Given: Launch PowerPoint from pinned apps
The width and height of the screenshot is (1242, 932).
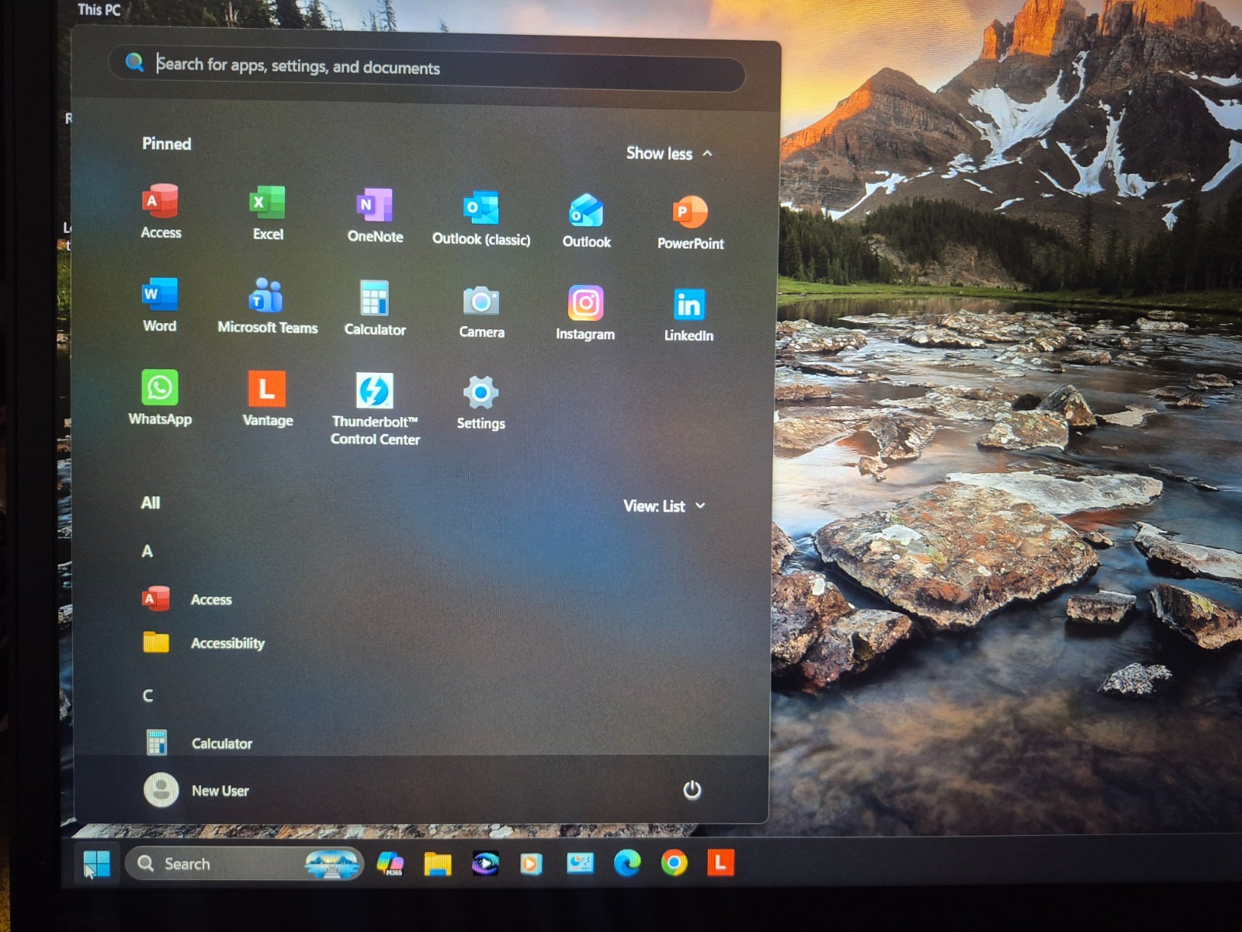Looking at the screenshot, I should pos(690,222).
